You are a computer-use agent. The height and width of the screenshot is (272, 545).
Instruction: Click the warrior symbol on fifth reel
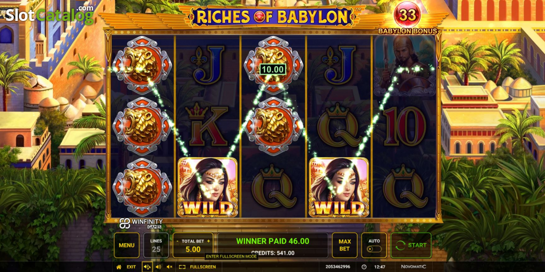[405, 66]
